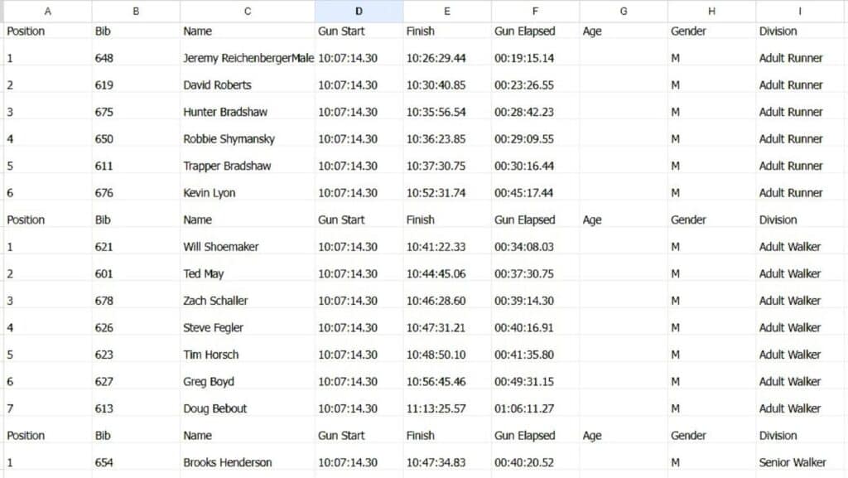Select column D header
This screenshot has width=848, height=478.
click(359, 11)
